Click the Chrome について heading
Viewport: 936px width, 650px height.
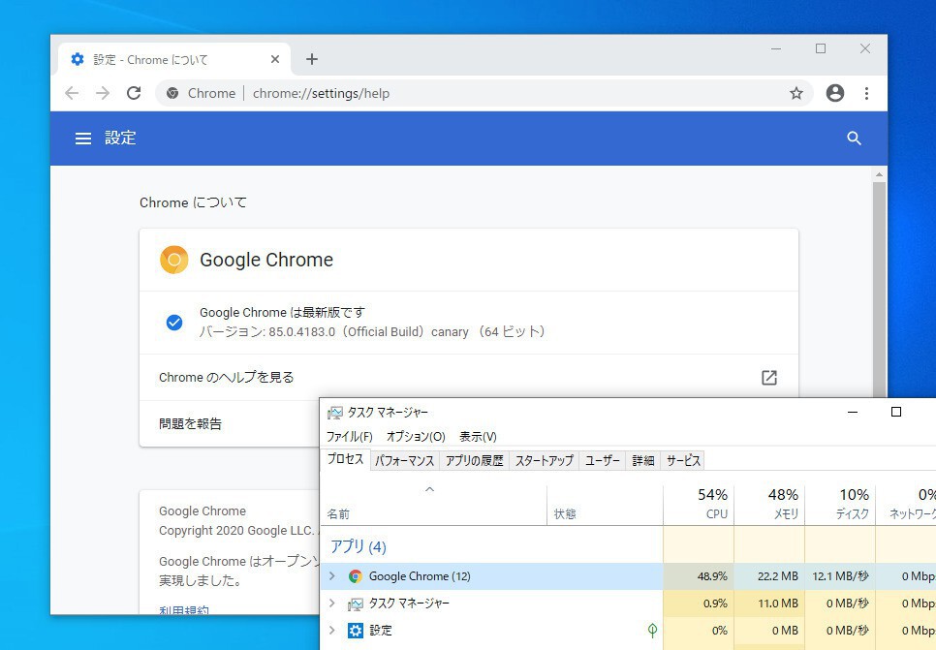coord(193,202)
